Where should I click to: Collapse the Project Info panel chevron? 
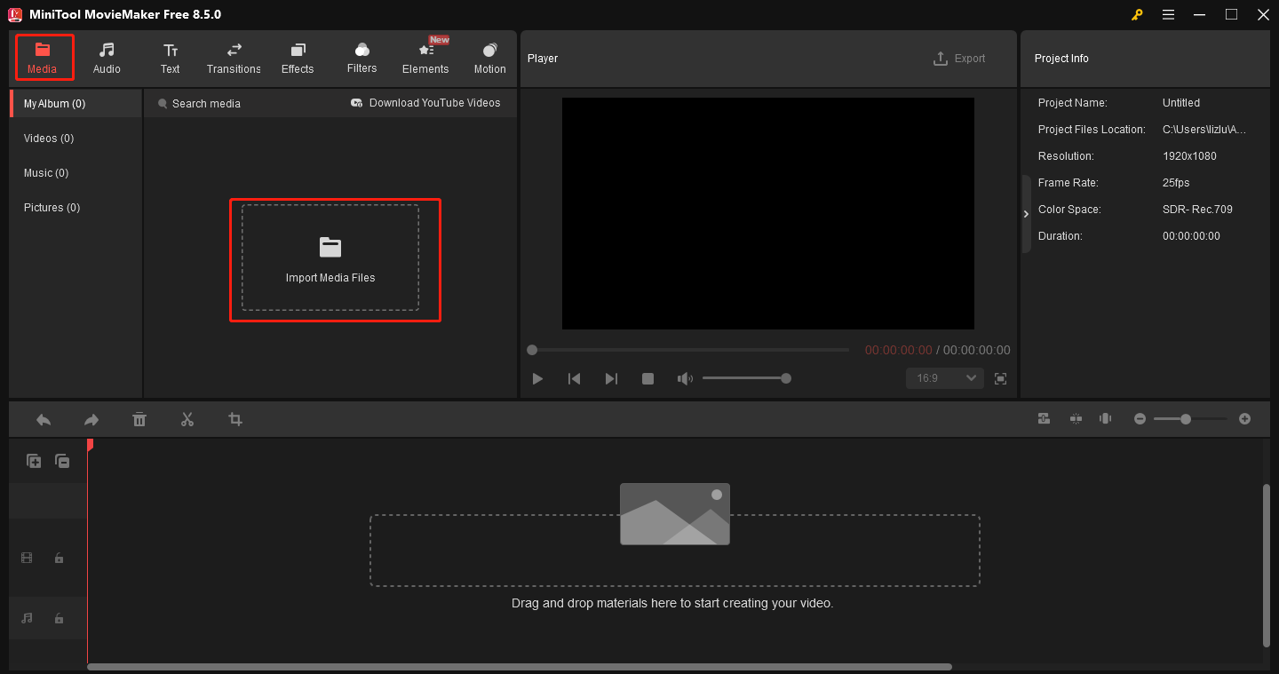[x=1026, y=213]
